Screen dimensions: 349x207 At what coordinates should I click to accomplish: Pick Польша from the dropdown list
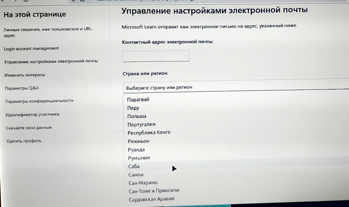click(137, 116)
